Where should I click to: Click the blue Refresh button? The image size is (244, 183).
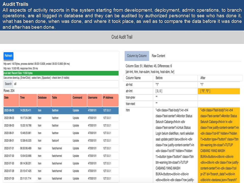coord(8,56)
